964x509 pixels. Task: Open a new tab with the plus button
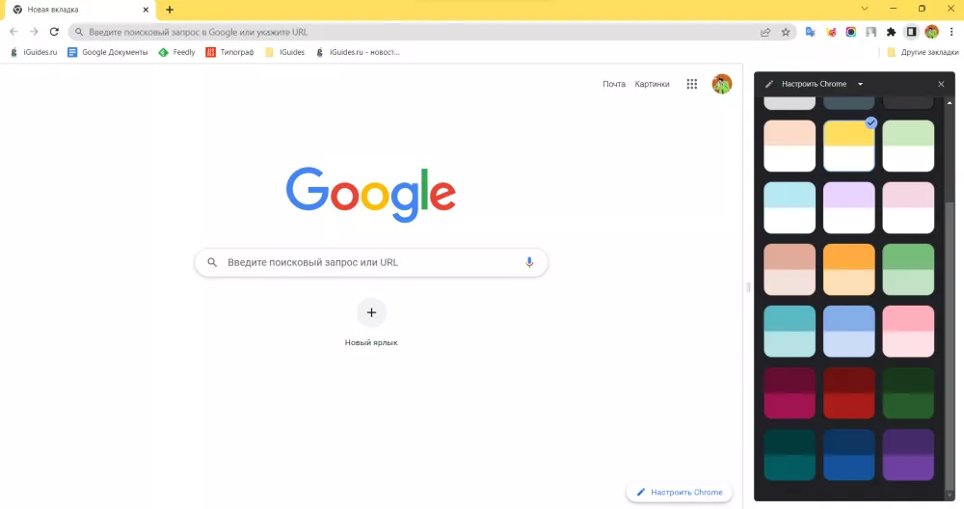(170, 10)
